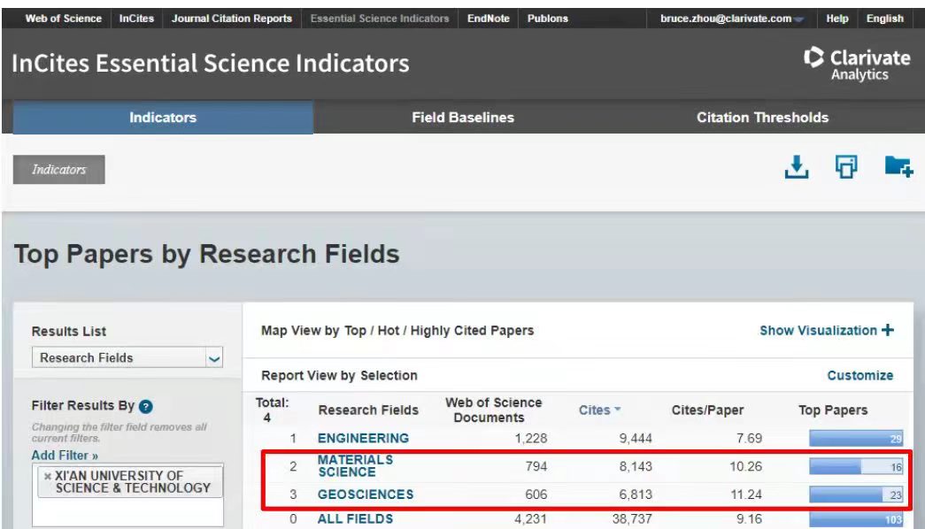Click the Research Fields column header

(x=368, y=410)
